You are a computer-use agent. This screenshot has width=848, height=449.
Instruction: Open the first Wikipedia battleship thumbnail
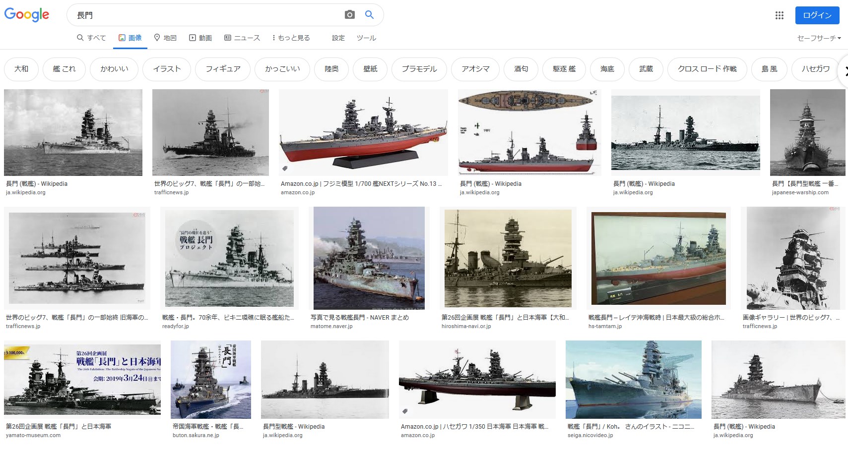tap(73, 132)
